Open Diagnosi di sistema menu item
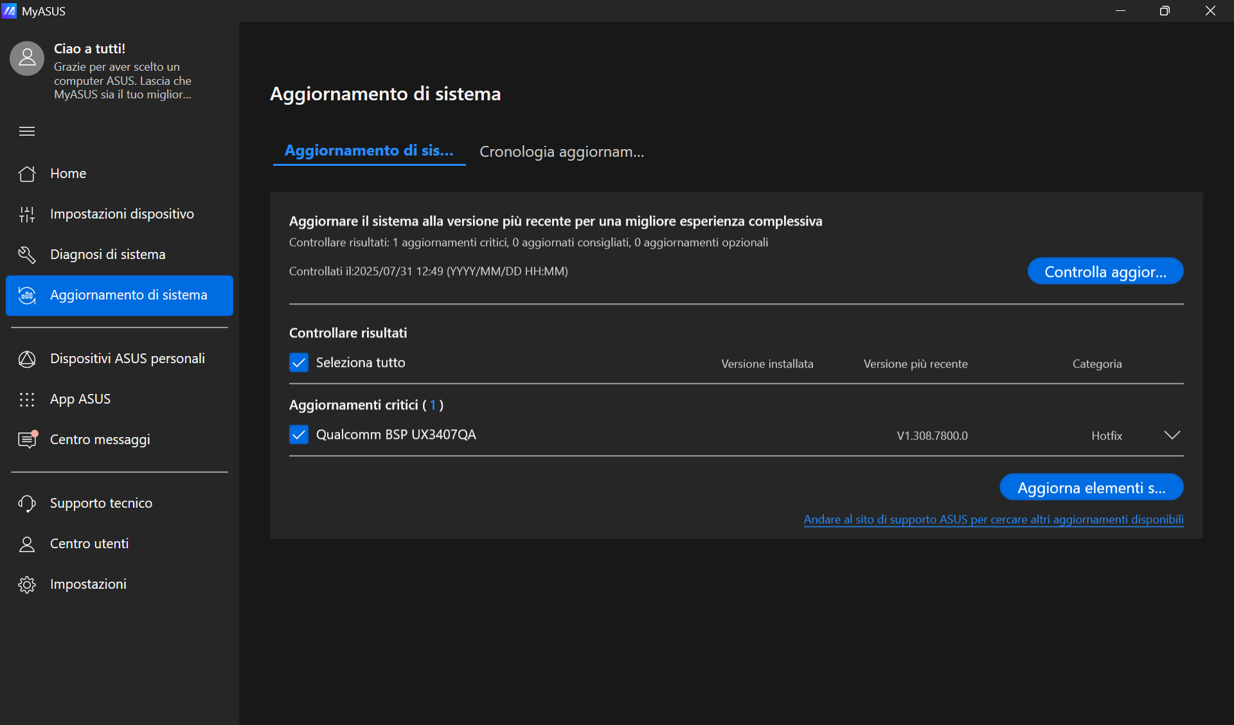This screenshot has height=725, width=1234. (x=120, y=255)
